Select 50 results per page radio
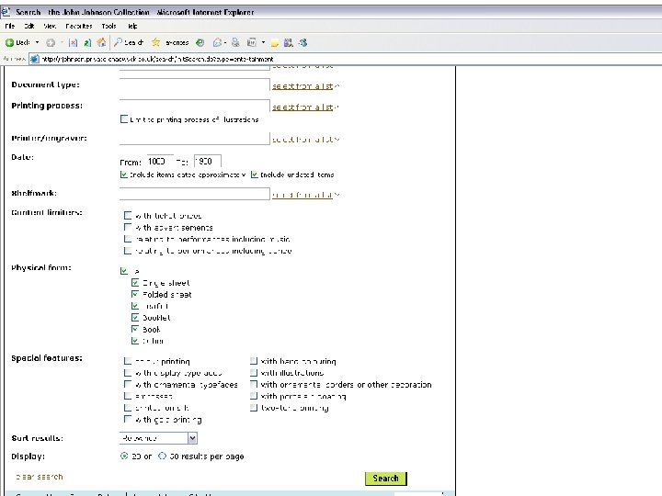The width and height of the screenshot is (662, 496). coord(162,456)
